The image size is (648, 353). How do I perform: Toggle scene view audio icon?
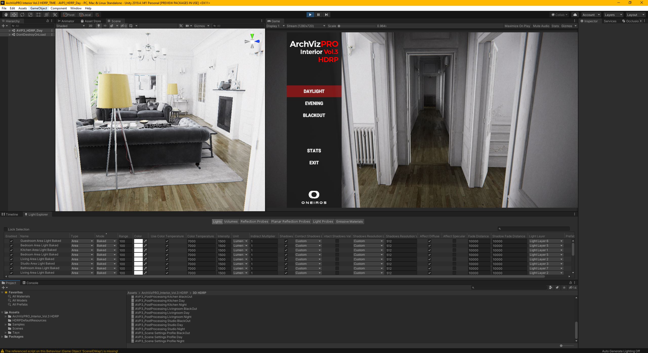[x=105, y=26]
